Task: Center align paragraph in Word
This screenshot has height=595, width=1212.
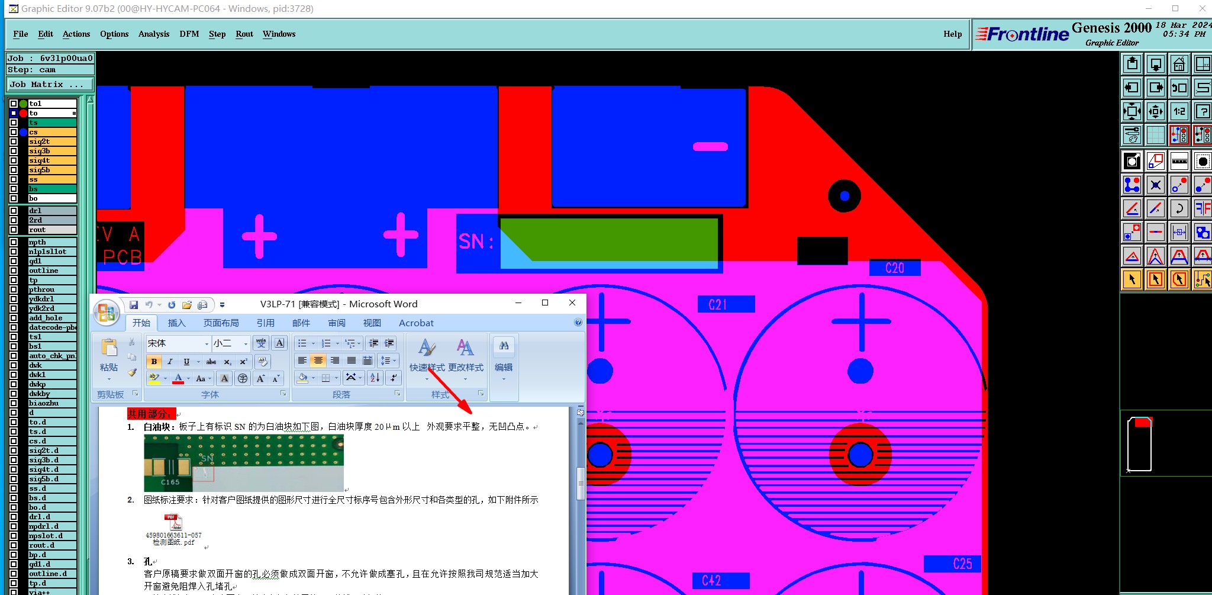Action: 318,361
